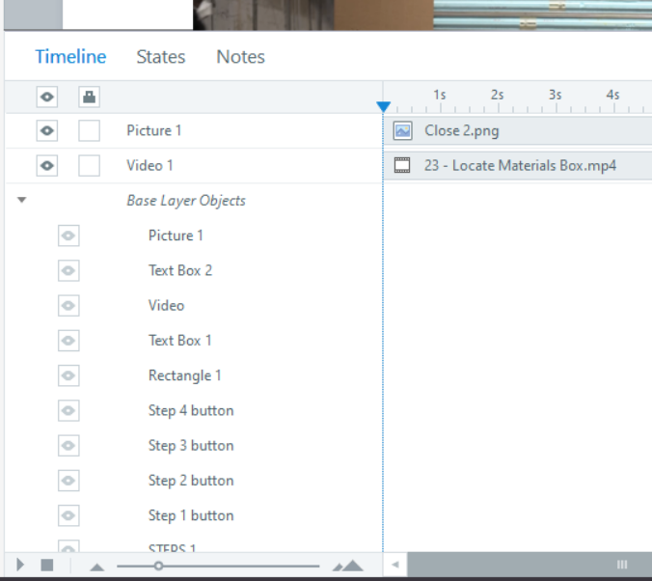
Task: Select Picture 1 under Base Layer Objects
Action: 176,235
